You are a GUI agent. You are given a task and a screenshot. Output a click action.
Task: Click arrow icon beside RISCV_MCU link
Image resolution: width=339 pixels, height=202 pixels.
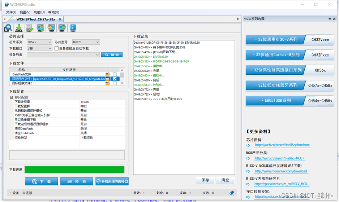(248, 184)
